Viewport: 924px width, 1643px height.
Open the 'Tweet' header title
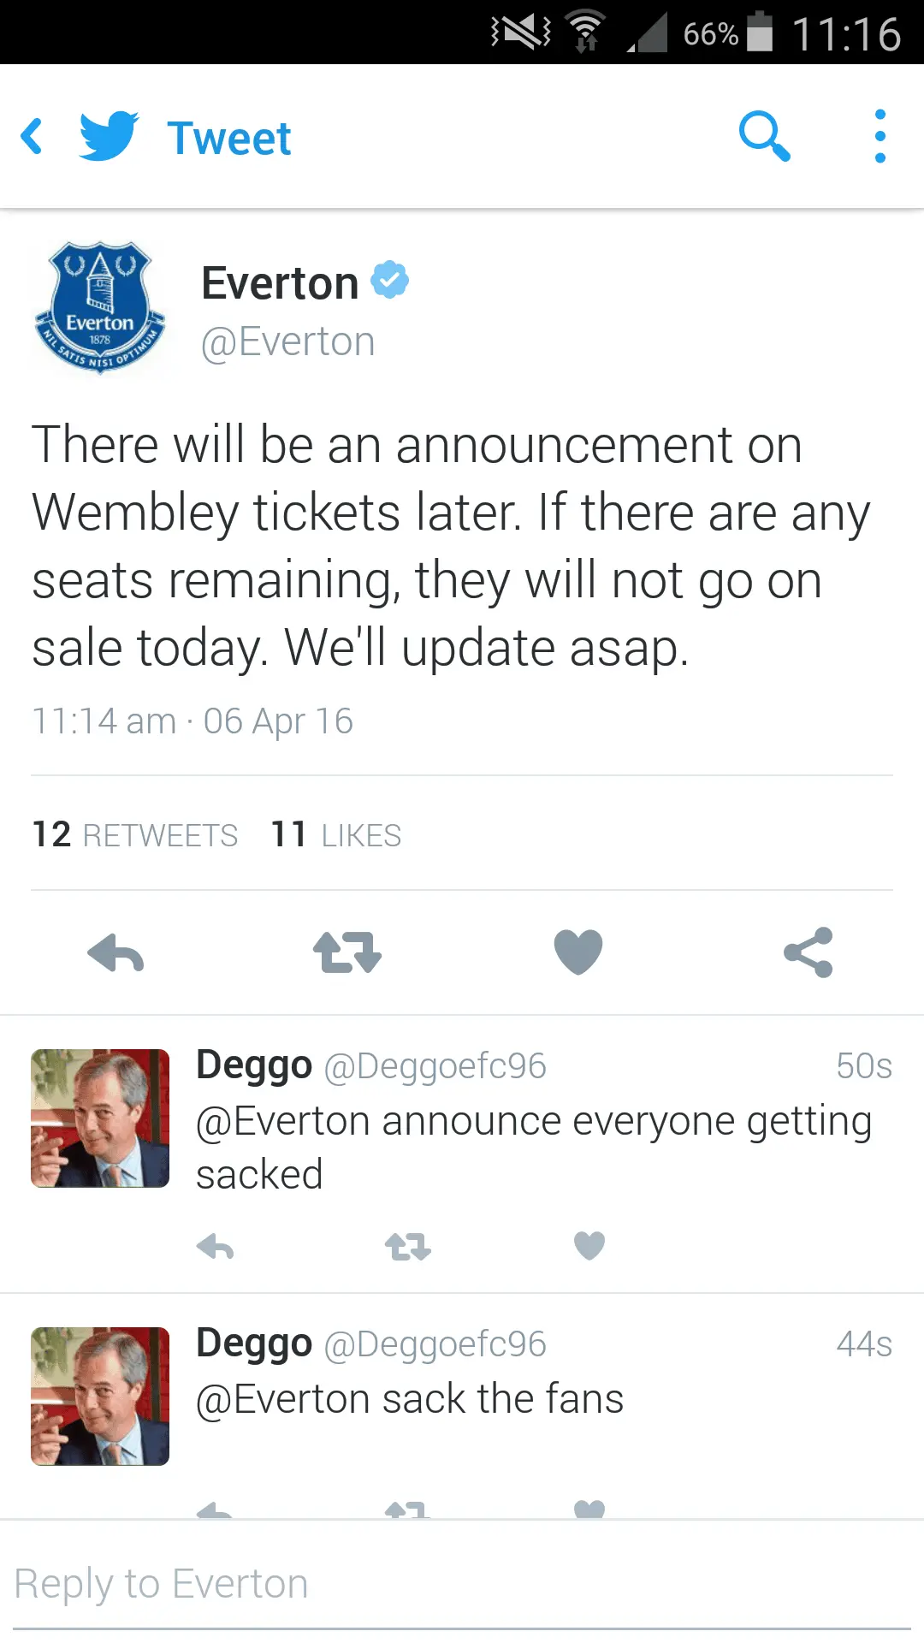228,139
